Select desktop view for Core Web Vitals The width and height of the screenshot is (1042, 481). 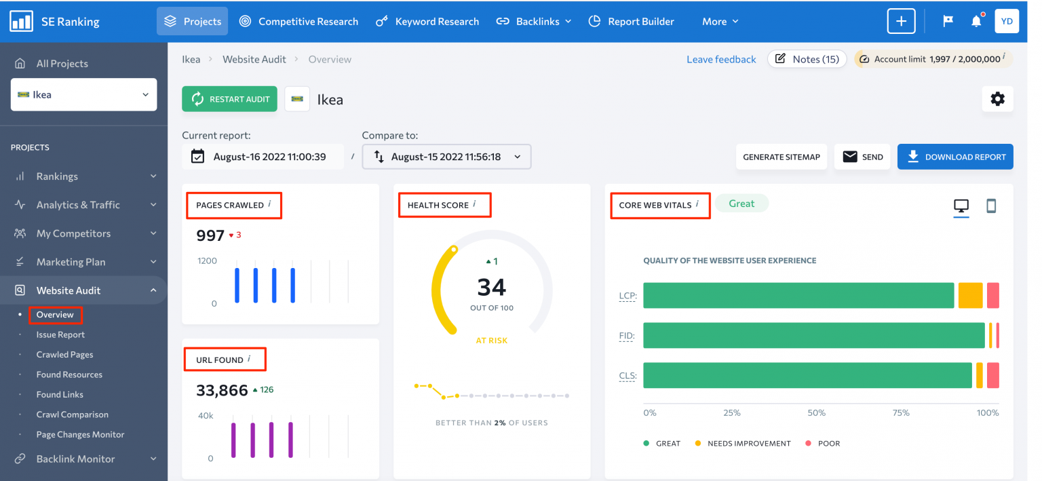click(961, 206)
